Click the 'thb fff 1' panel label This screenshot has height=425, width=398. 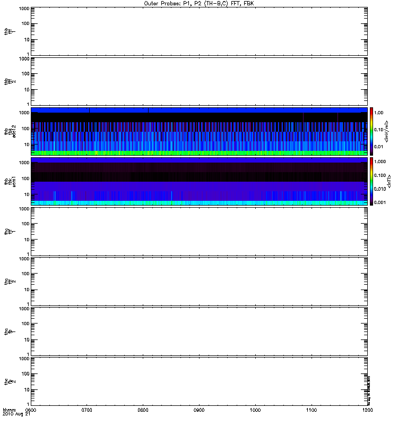point(10,31)
